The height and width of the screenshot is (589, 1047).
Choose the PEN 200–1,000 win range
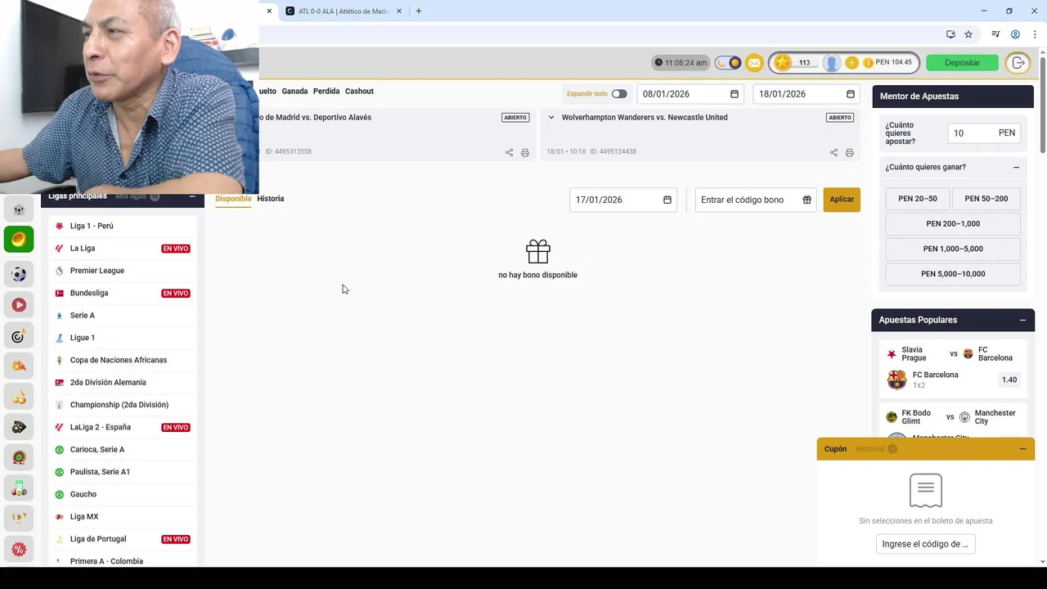[x=953, y=224]
